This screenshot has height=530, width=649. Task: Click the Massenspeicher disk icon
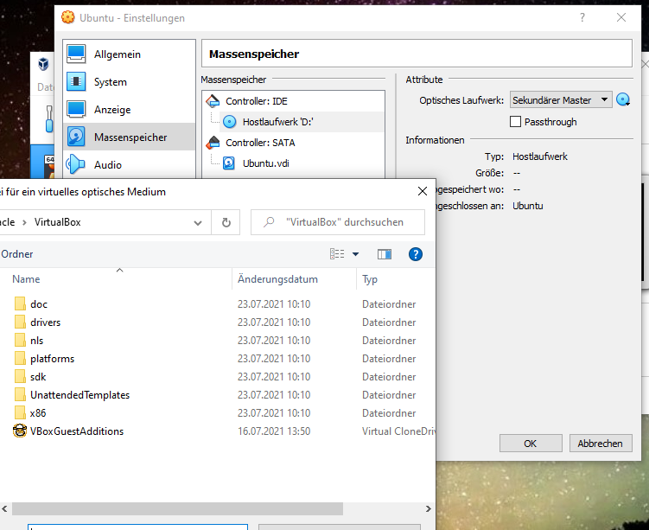76,137
